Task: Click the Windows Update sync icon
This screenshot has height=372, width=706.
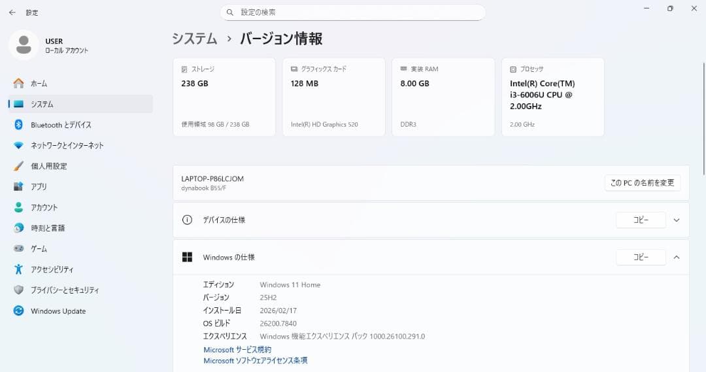Action: pos(18,311)
